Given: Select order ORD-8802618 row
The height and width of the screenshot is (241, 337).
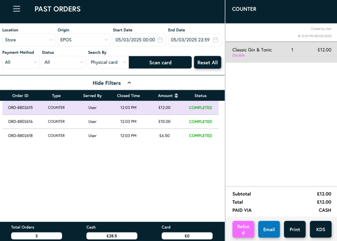Looking at the screenshot, I should pos(111,136).
